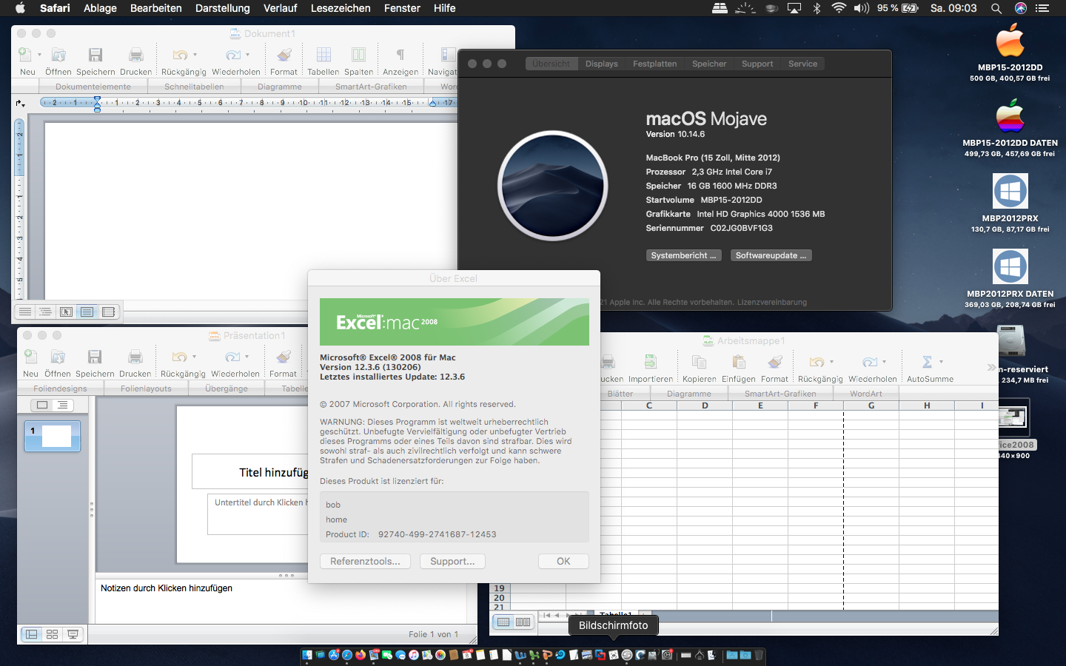Switch Word to Notebook Layout view button
The width and height of the screenshot is (1066, 666).
point(108,312)
